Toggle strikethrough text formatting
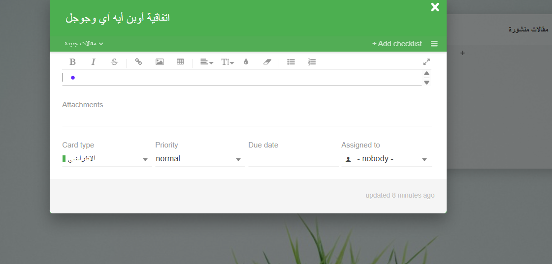Viewport: 552px width, 264px height. point(114,62)
